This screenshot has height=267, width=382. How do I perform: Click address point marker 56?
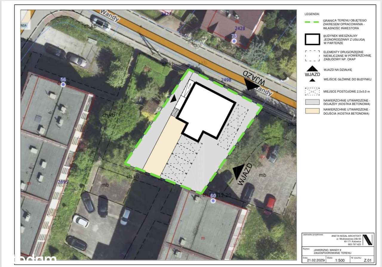tap(63, 85)
